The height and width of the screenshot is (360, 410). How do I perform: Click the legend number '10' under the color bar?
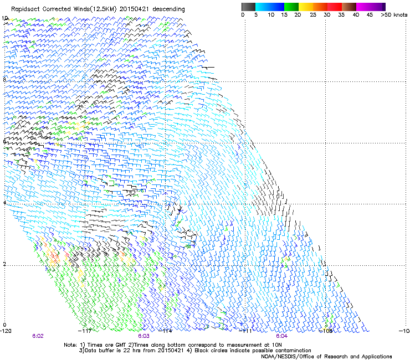click(x=271, y=15)
